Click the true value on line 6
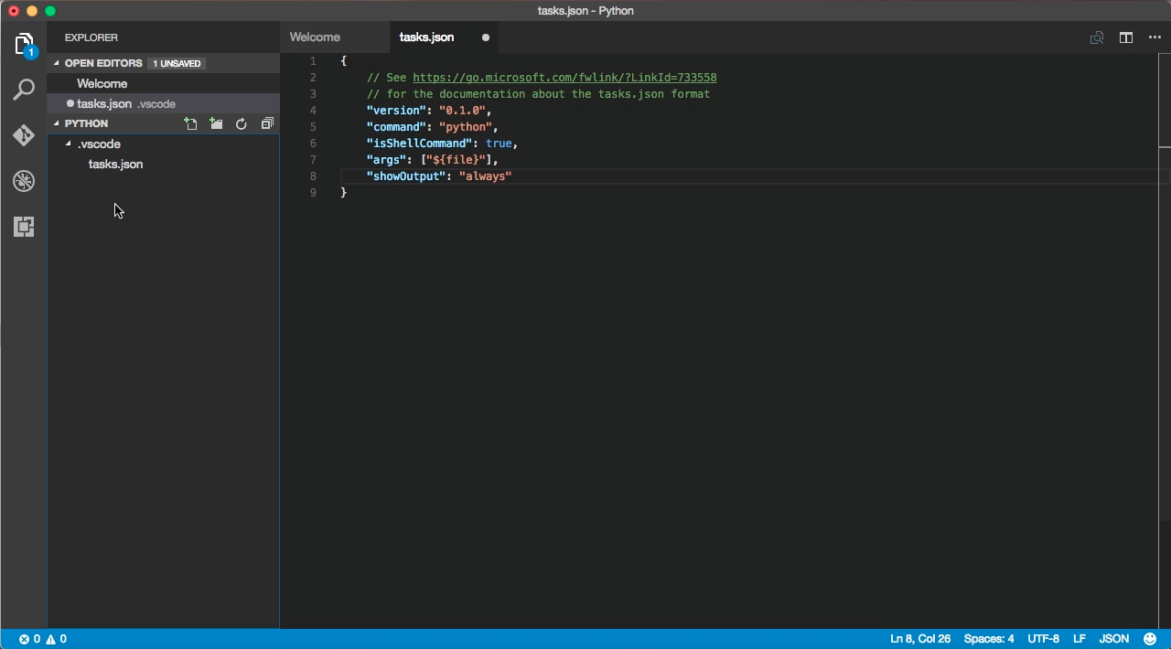 [499, 144]
